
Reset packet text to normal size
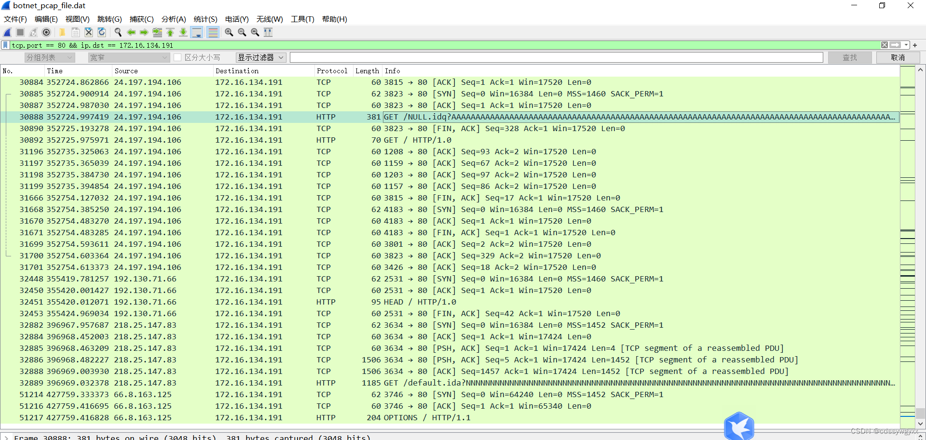tap(255, 32)
